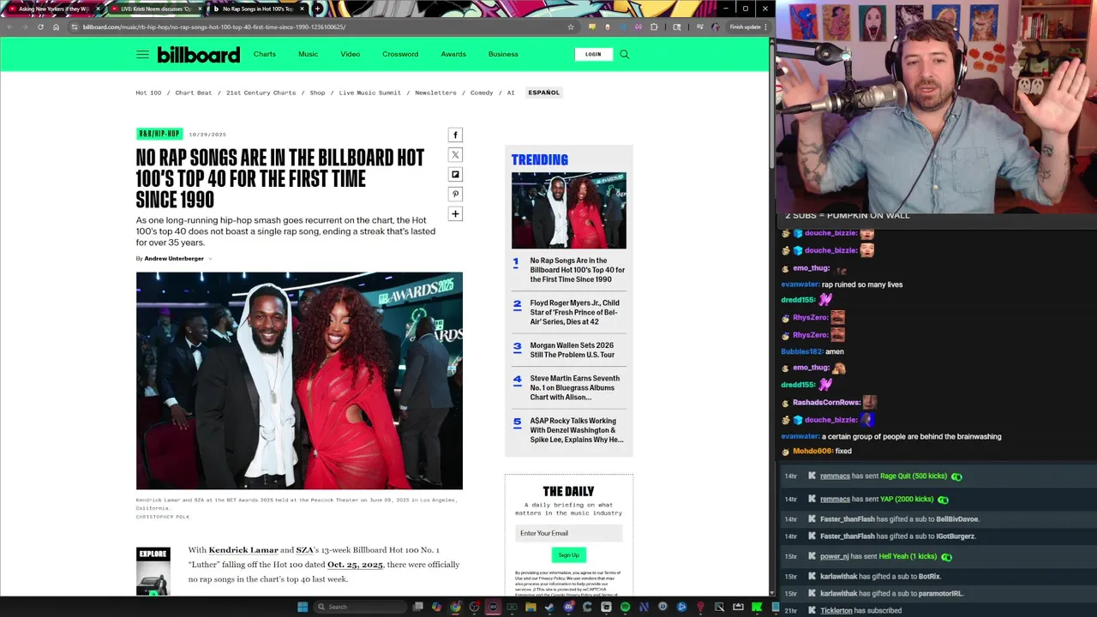
Task: Open Music menu in Billboard header
Action: point(308,54)
